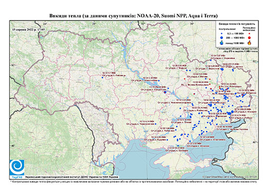Click the large red circle in legend
The image size is (267, 189).
(250, 37)
